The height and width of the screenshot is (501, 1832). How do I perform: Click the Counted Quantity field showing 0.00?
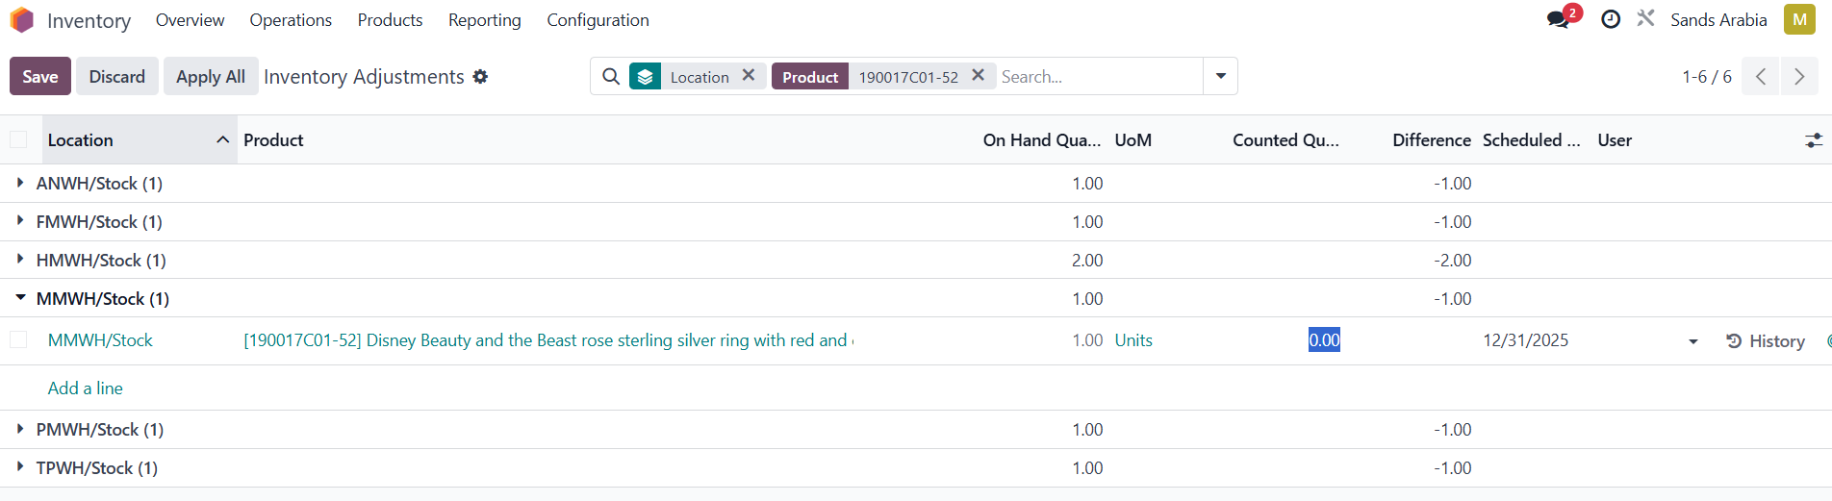pos(1324,340)
